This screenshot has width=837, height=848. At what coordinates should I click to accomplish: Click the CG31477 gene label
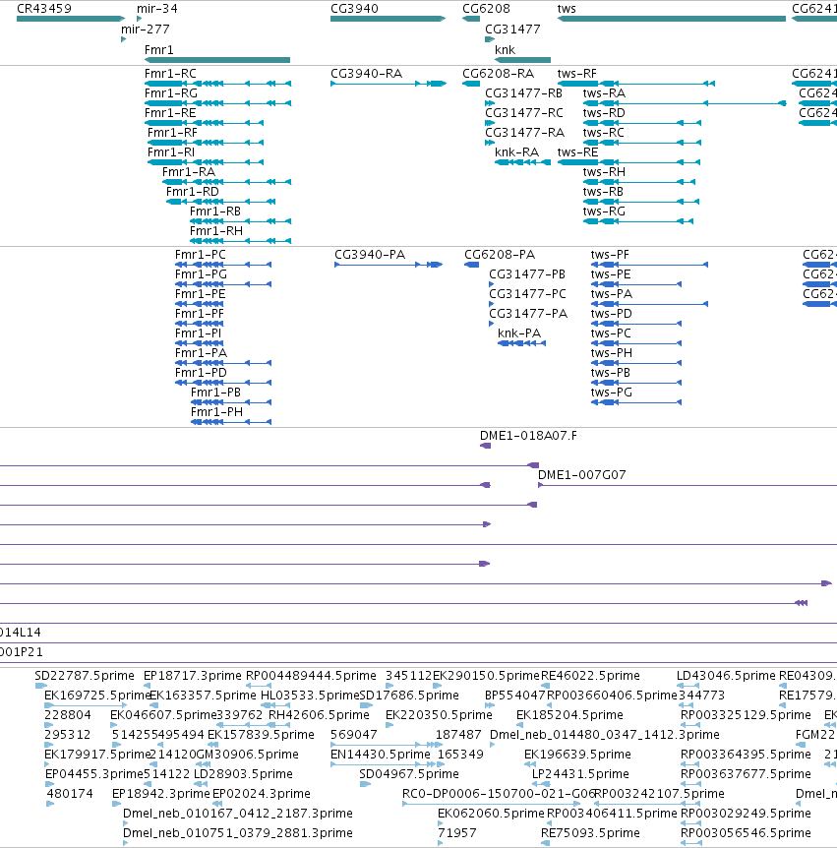pyautogui.click(x=512, y=30)
